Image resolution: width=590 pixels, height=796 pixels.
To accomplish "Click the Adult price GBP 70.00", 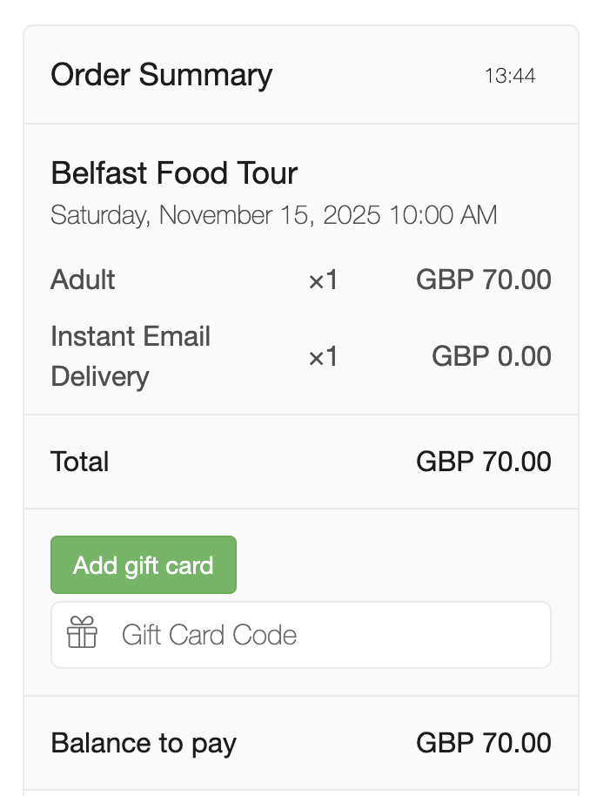I will [x=484, y=280].
